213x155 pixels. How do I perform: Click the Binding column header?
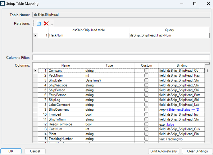click(x=182, y=65)
